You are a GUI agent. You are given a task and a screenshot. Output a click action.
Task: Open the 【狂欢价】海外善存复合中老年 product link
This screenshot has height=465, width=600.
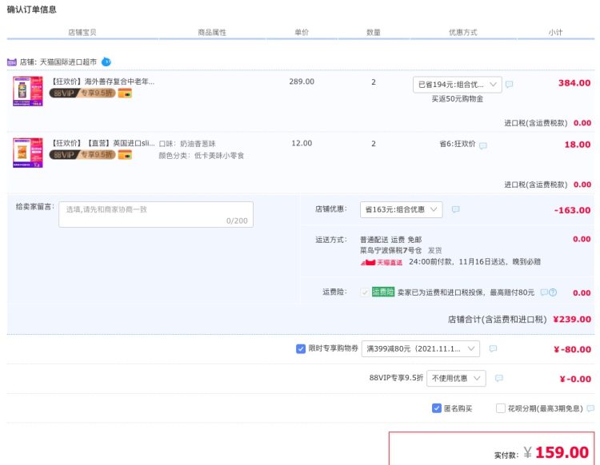coord(103,81)
